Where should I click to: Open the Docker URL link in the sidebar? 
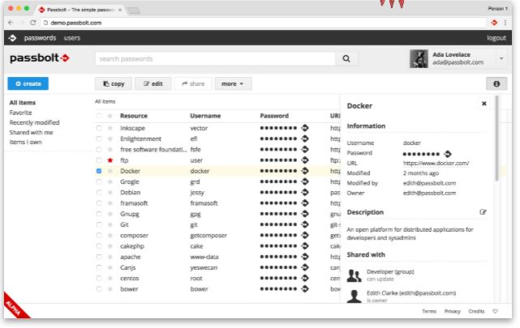click(x=436, y=163)
